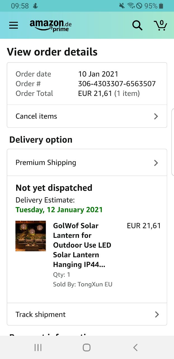Tap Android recent apps button
174x359 pixels.
pos(38,348)
